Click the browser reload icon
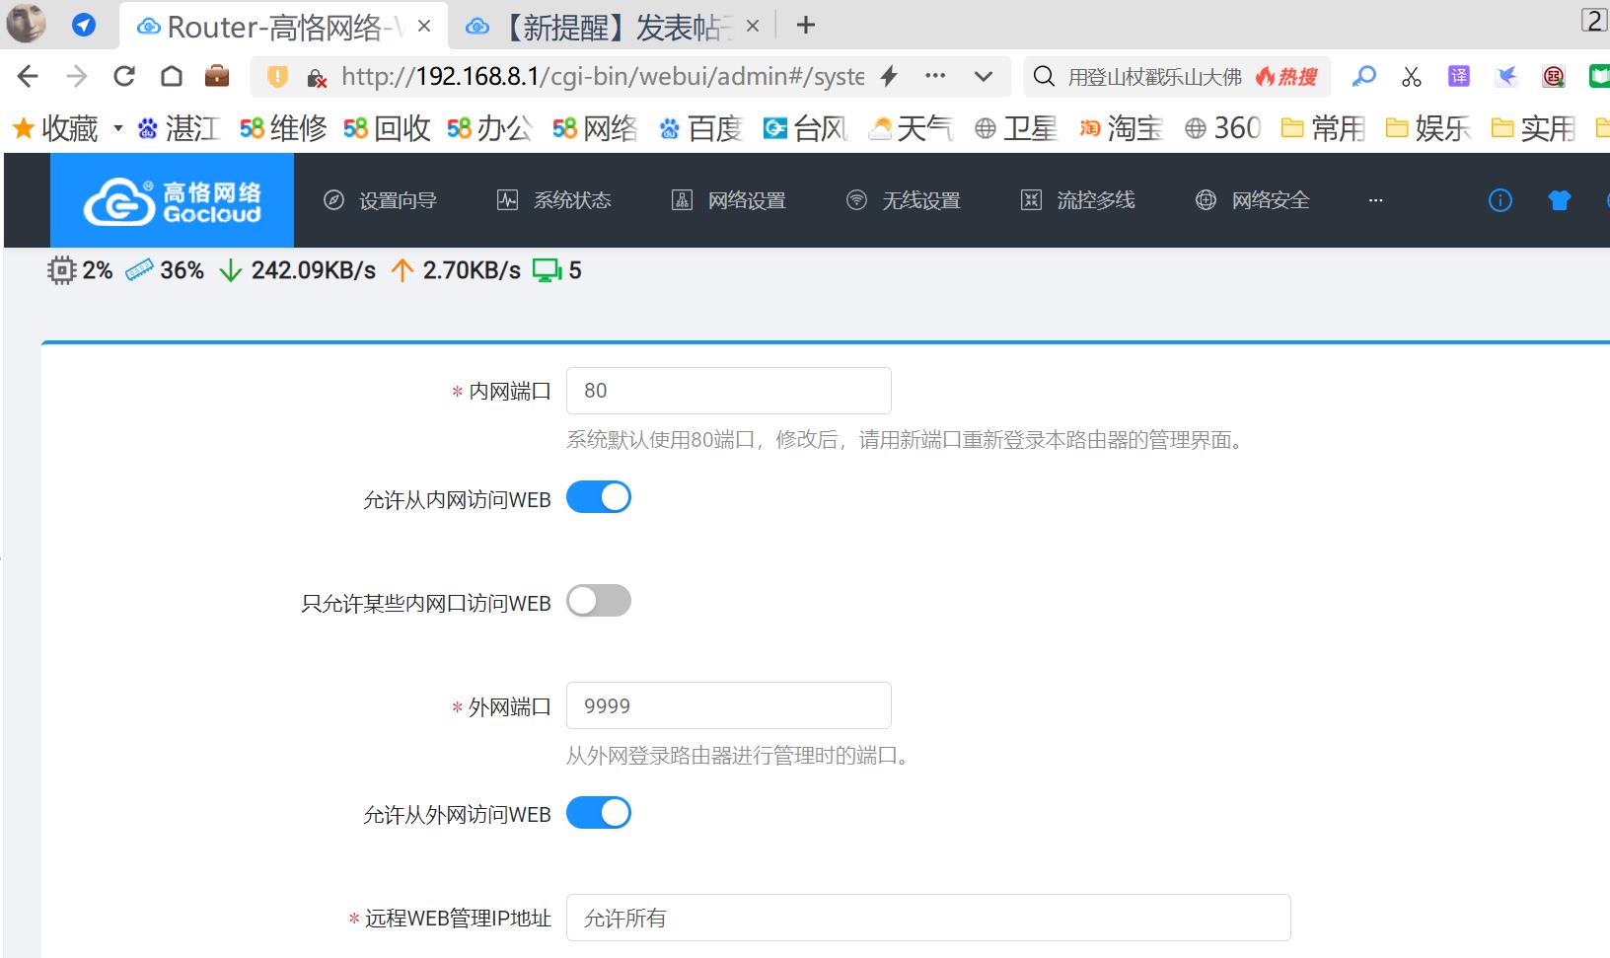 coord(124,76)
